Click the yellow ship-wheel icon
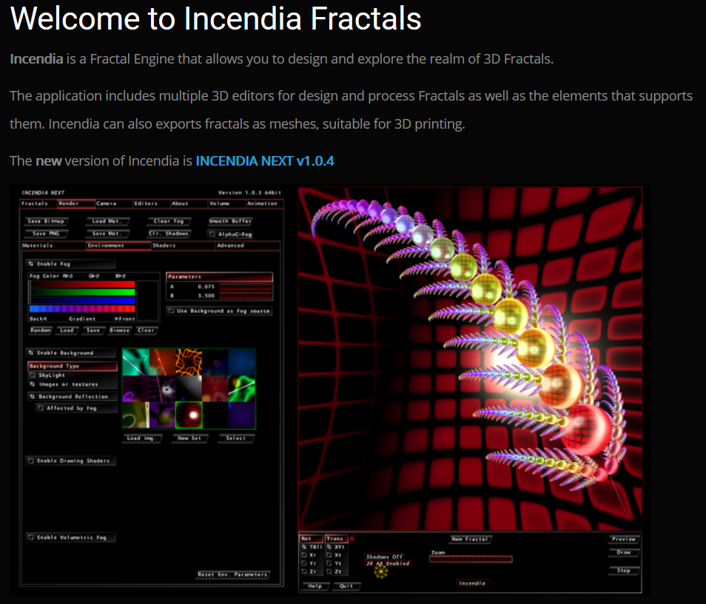Screen dimensions: 706x604 381,571
